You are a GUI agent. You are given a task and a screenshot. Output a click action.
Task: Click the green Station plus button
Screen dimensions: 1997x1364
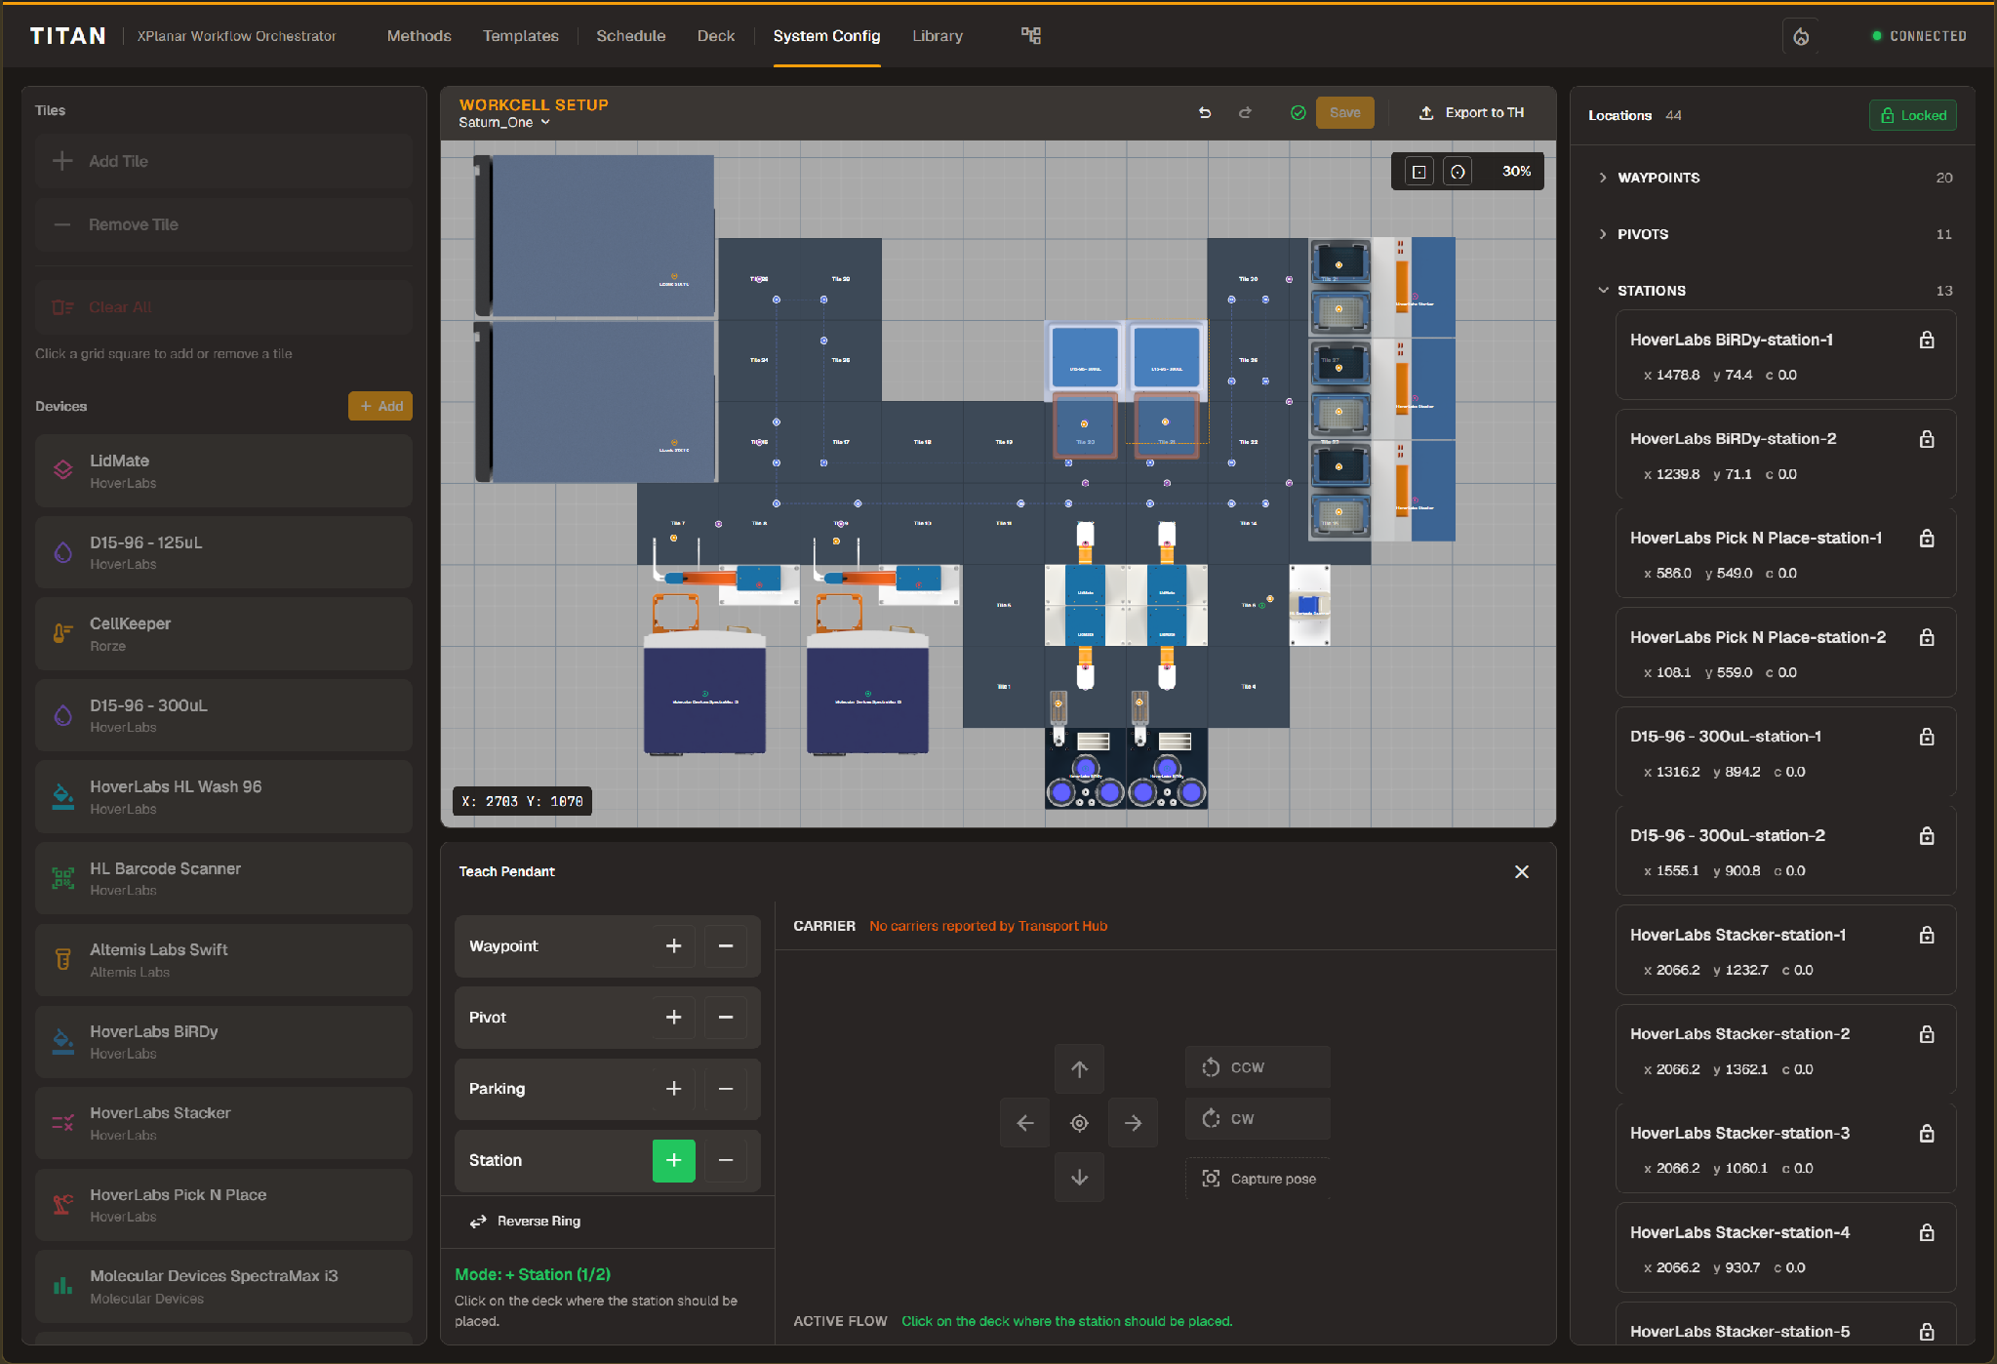coord(674,1161)
